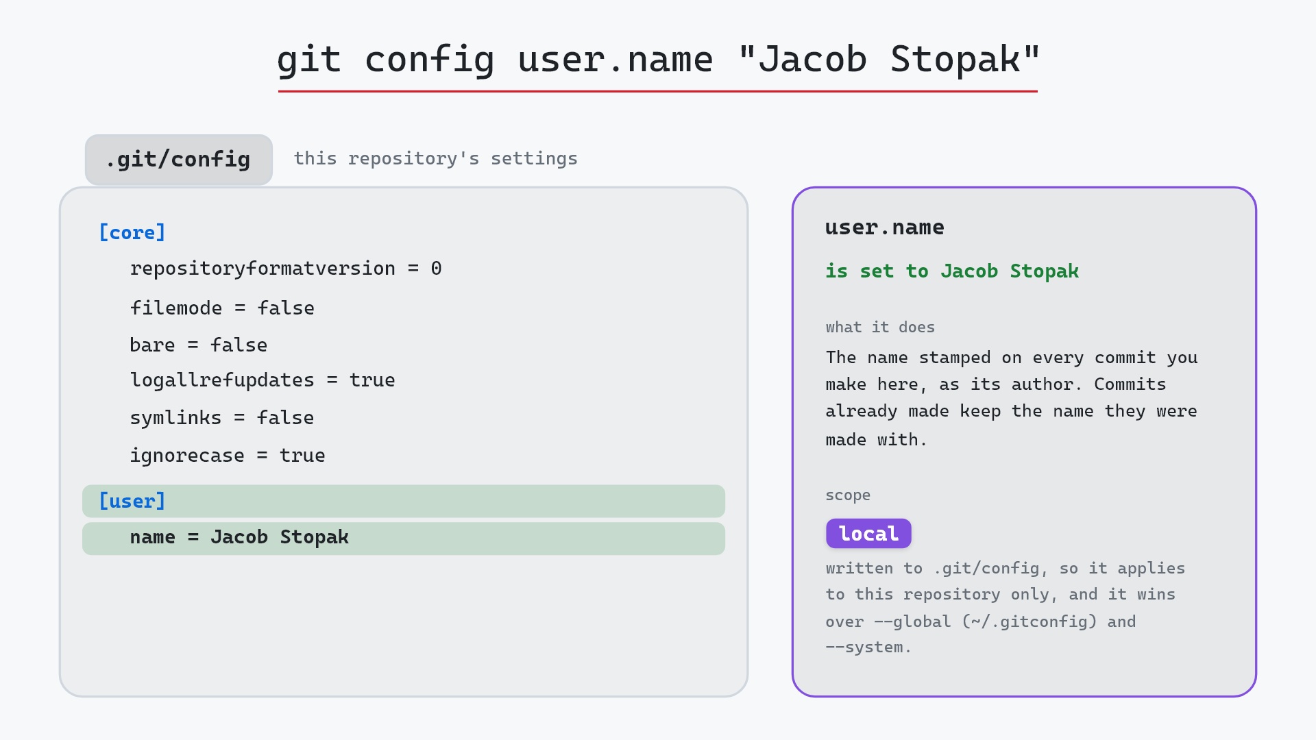Click the name = Jacob Stopak line
Image resolution: width=1316 pixels, height=740 pixels.
click(x=404, y=539)
